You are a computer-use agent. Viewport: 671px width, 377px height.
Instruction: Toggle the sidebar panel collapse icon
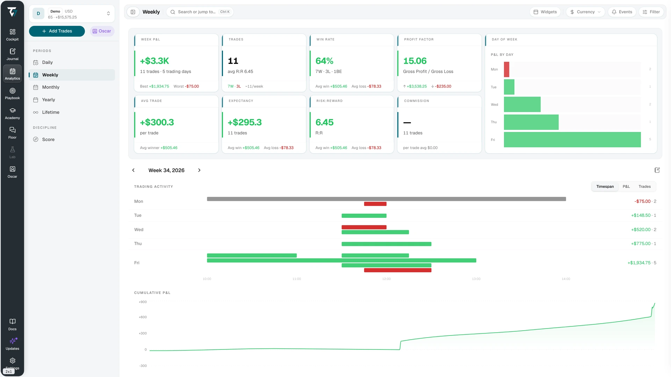(133, 12)
